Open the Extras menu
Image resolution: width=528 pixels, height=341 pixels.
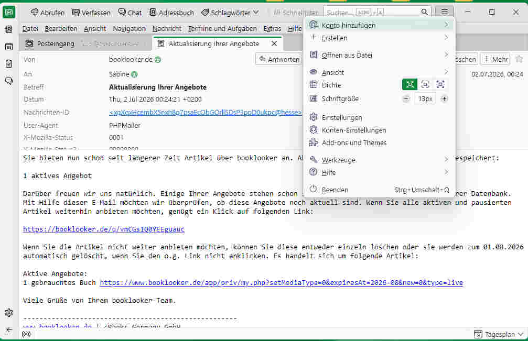coord(272,29)
